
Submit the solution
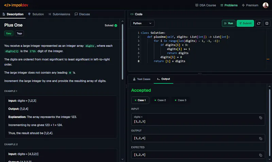[245, 23]
